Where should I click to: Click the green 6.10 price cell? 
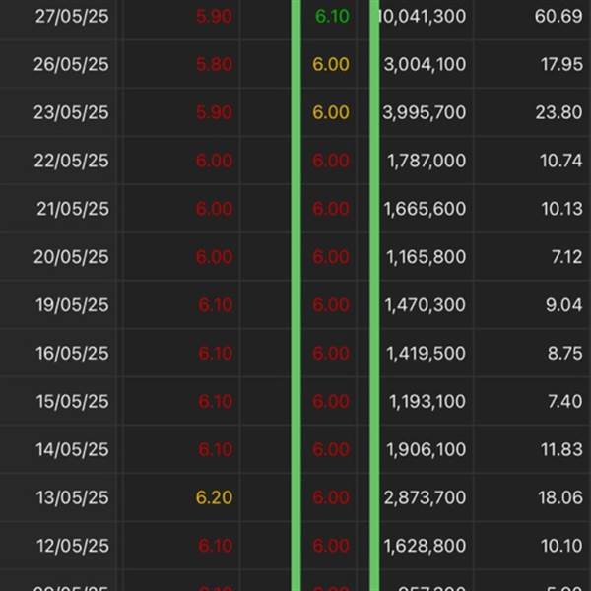pyautogui.click(x=331, y=17)
